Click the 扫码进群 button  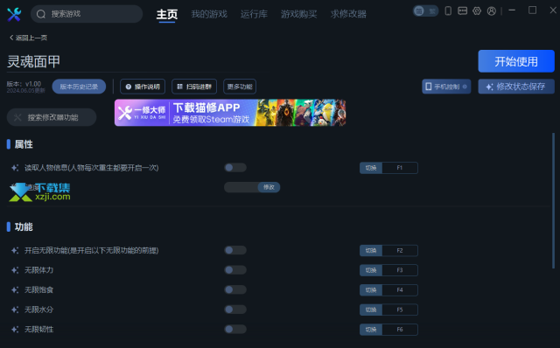[x=194, y=87]
